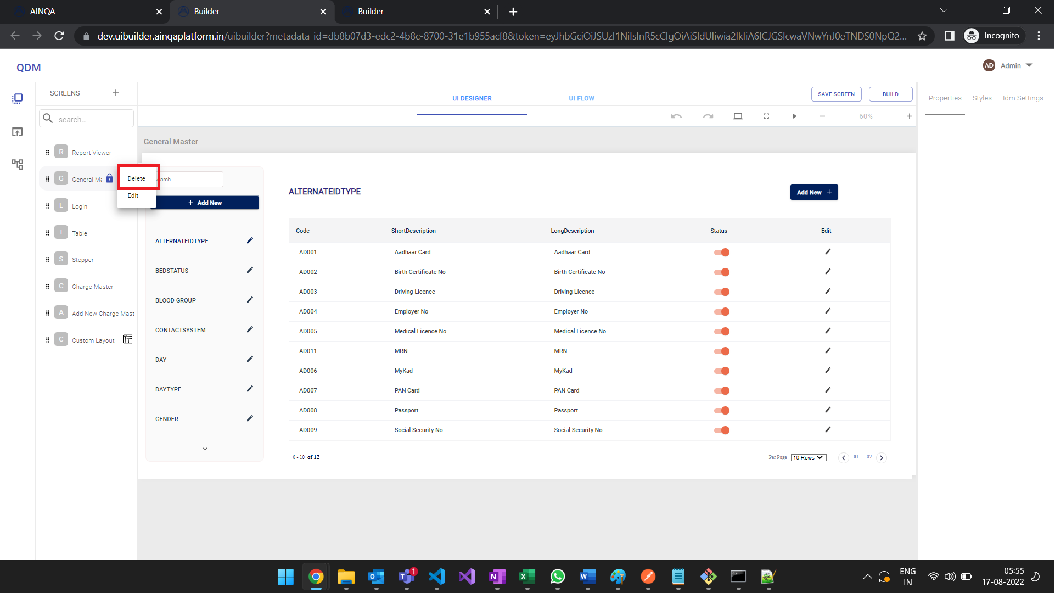Go to previous table page arrow
Screen dimensions: 1055x593
point(844,458)
